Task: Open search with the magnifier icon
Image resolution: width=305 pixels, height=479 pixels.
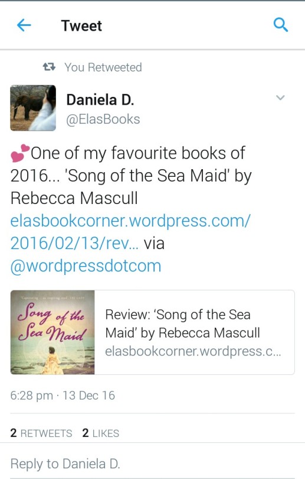Action: (280, 25)
